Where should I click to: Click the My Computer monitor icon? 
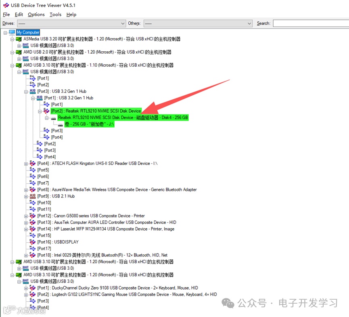pyautogui.click(x=12, y=33)
